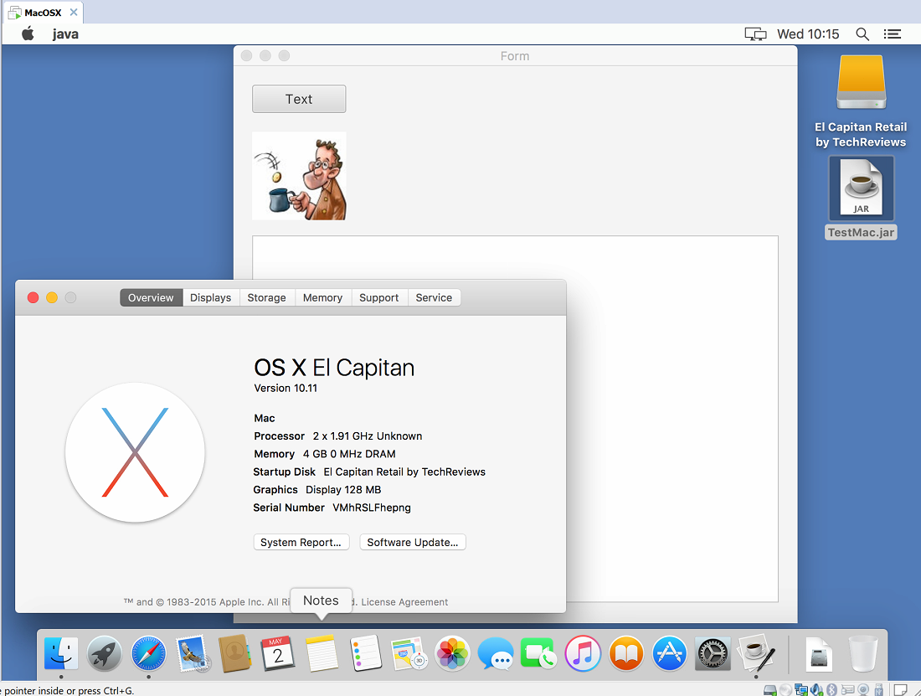The image size is (921, 696).
Task: Minimize the About This Mac window
Action: 52,298
